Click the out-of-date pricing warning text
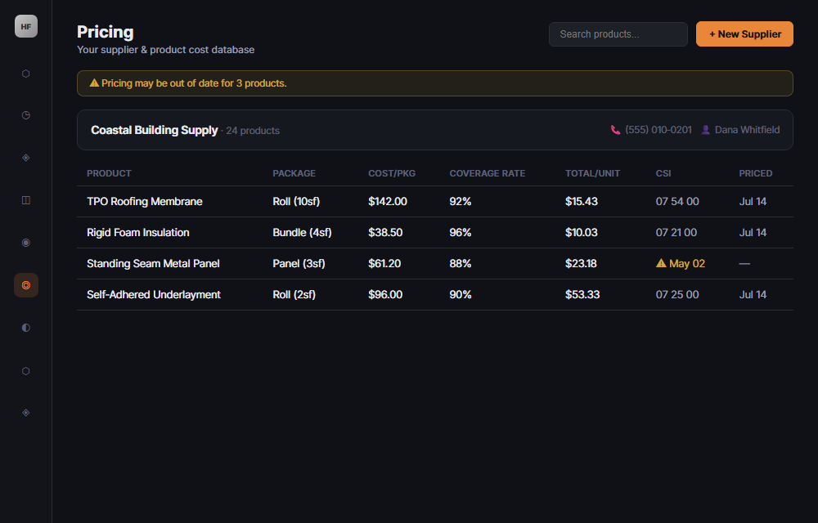This screenshot has height=523, width=818. click(x=194, y=83)
